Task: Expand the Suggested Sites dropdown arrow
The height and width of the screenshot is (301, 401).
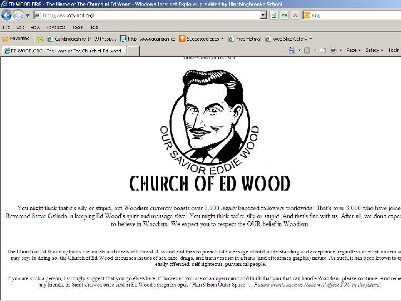Action: tap(222, 39)
